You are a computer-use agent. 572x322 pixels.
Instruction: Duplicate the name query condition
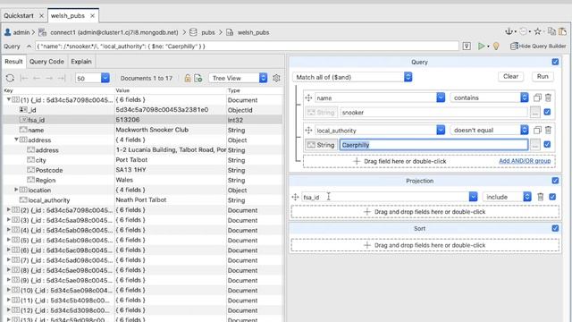tap(537, 97)
